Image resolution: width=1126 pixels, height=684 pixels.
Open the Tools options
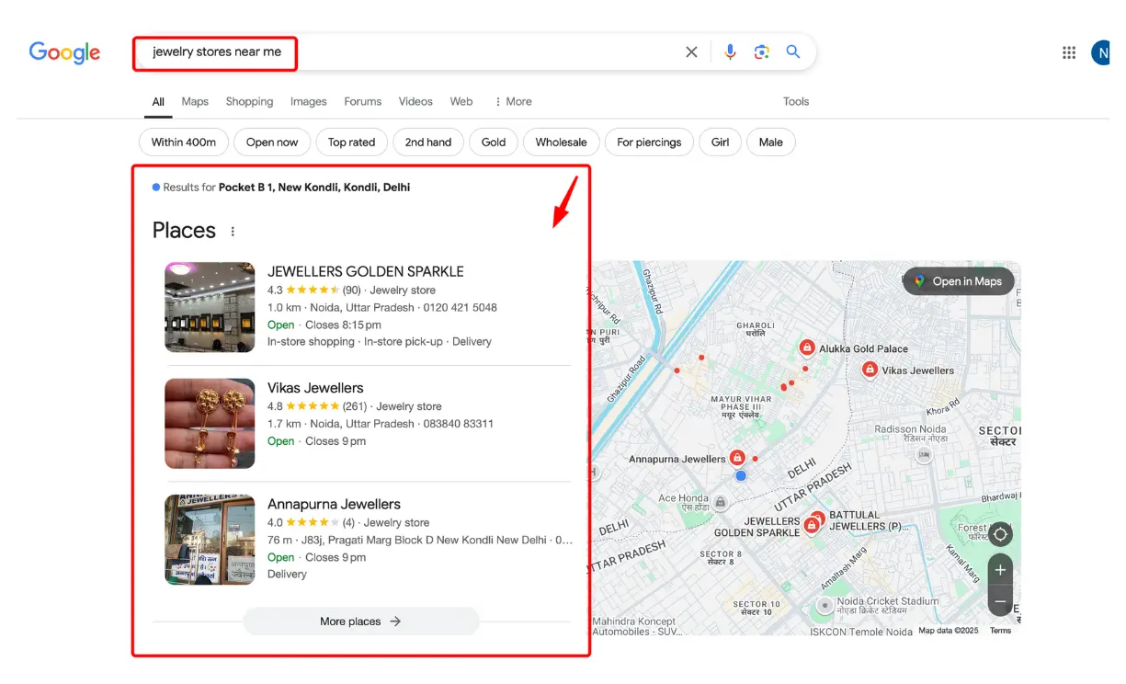coord(795,101)
